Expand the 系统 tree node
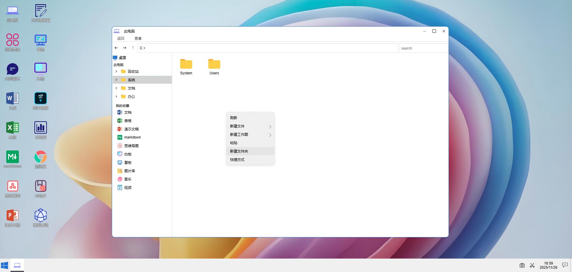This screenshot has height=272, width=572. tap(116, 80)
